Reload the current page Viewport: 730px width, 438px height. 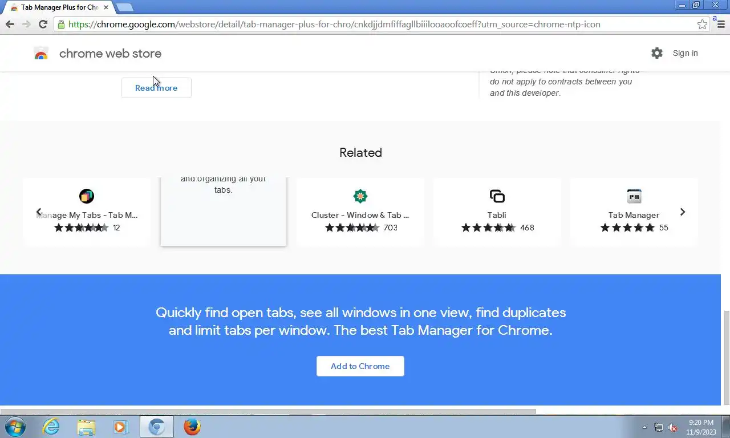[x=43, y=24]
